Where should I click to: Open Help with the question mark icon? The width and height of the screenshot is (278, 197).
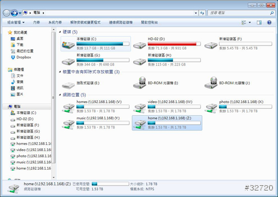click(269, 23)
